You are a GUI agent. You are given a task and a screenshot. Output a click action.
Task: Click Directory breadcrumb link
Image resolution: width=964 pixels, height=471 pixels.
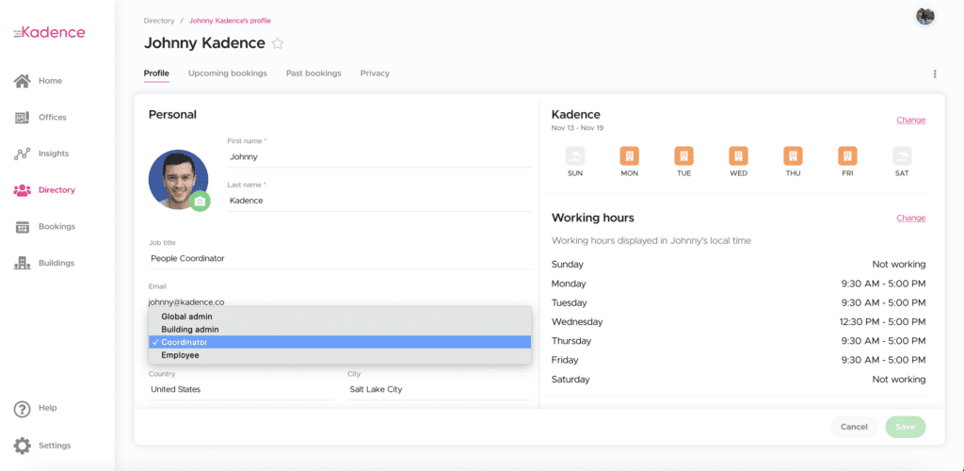[x=159, y=21]
